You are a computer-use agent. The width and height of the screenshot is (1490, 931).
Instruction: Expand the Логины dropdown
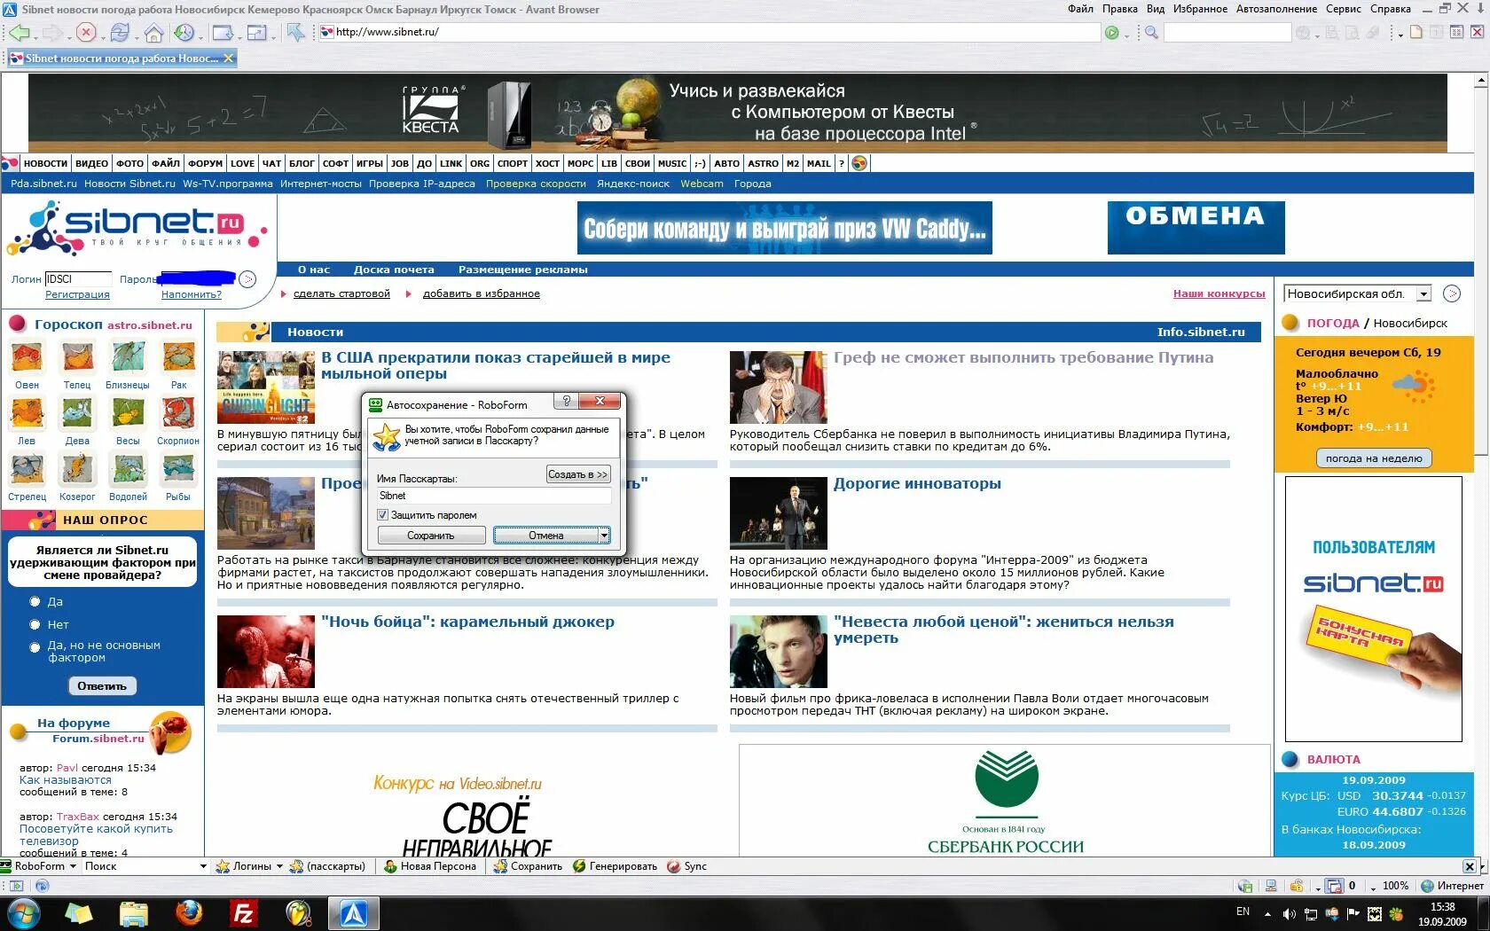coord(279,866)
